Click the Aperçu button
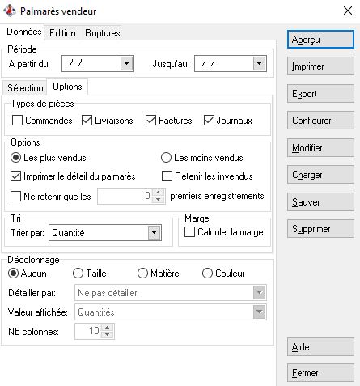This screenshot has height=386, width=360. tap(320, 40)
